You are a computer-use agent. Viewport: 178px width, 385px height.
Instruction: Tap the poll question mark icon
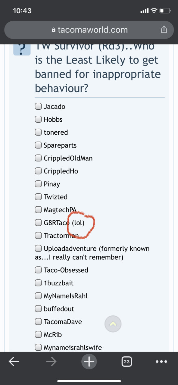[22, 49]
